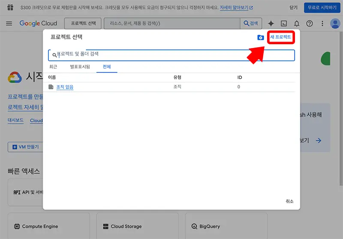
Task: Switch to the 별표표시됨 tab
Action: [80, 67]
